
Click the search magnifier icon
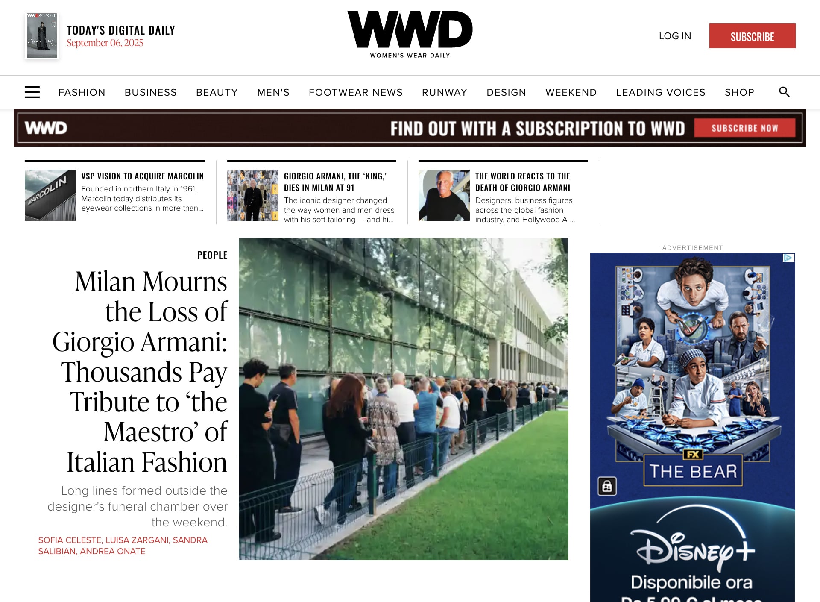click(x=784, y=92)
